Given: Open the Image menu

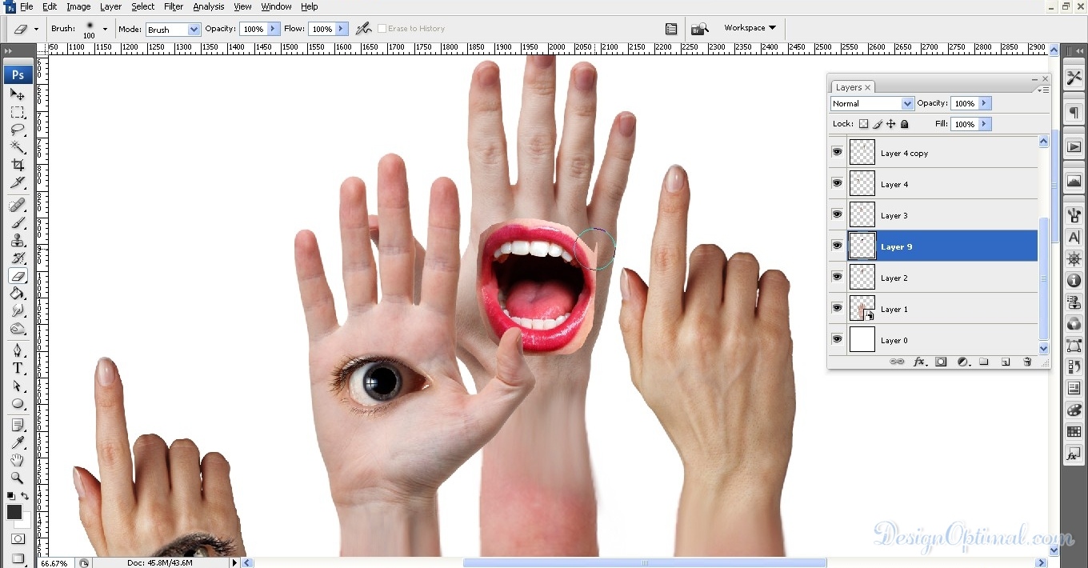Looking at the screenshot, I should point(78,6).
